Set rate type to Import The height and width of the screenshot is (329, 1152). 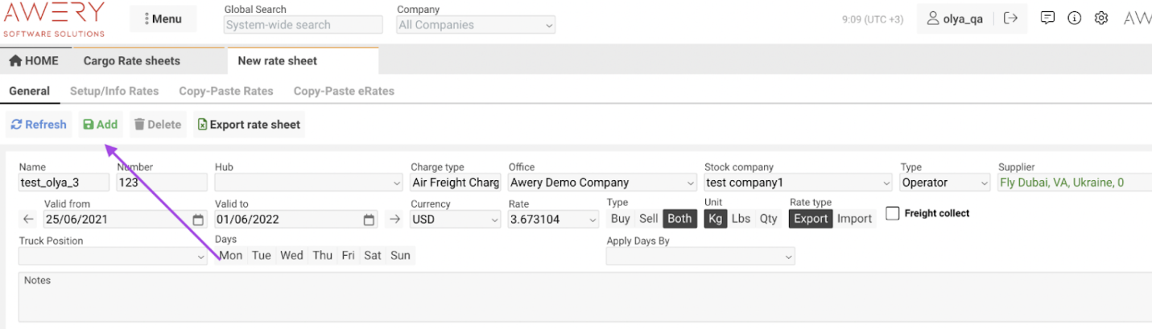point(854,219)
